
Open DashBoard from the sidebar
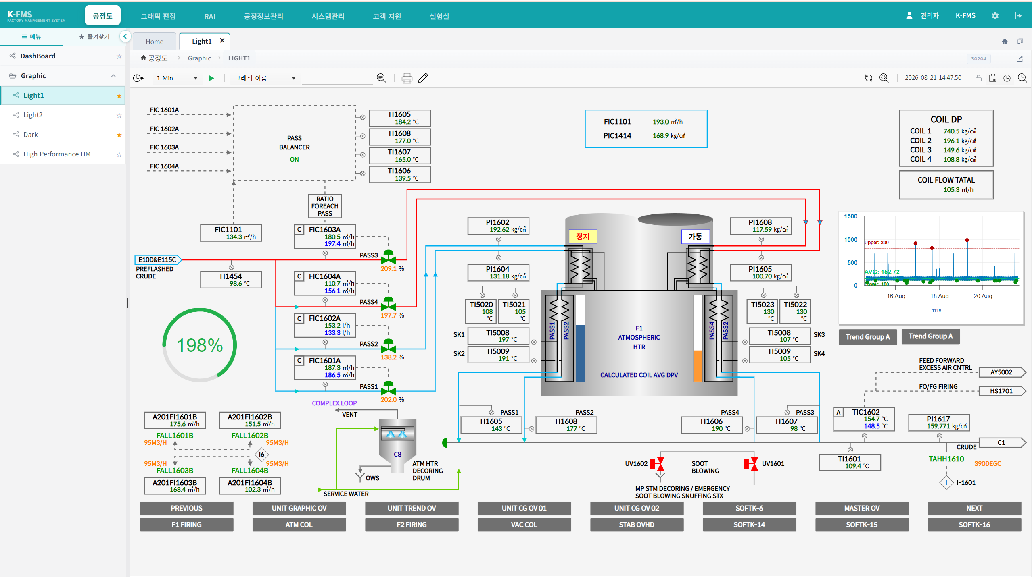pyautogui.click(x=63, y=56)
